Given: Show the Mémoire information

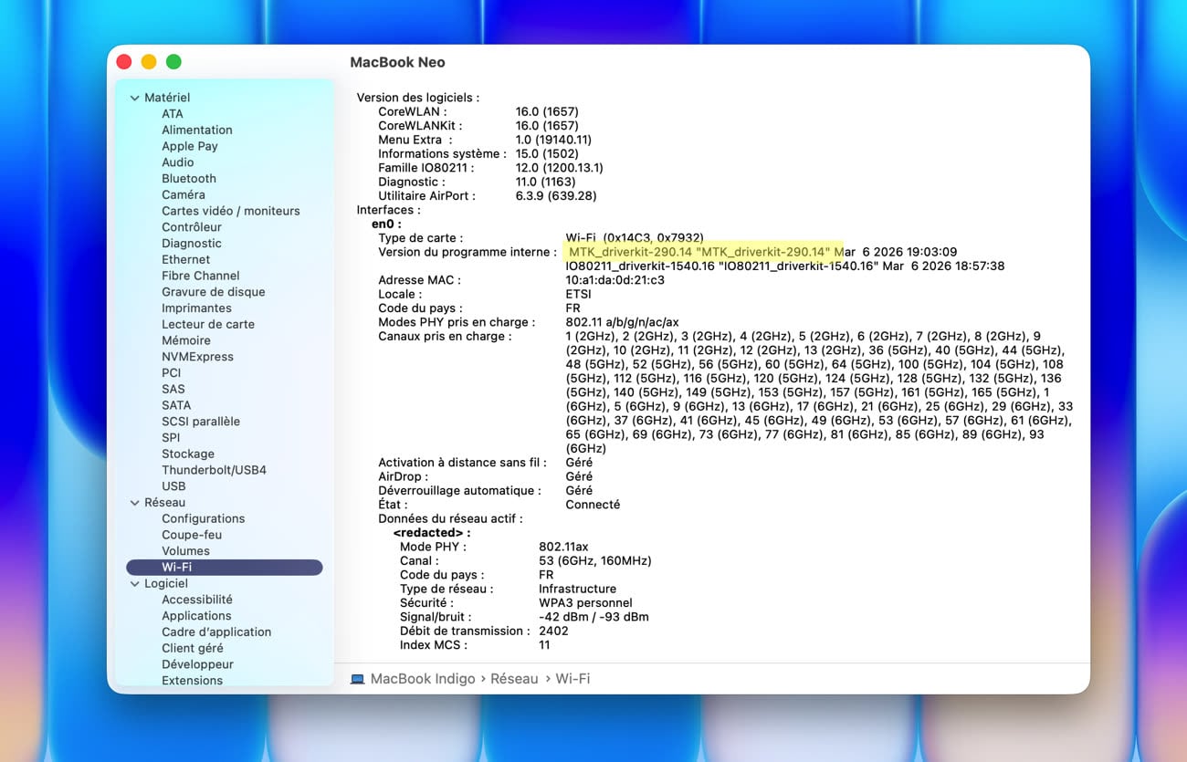Looking at the screenshot, I should 186,340.
